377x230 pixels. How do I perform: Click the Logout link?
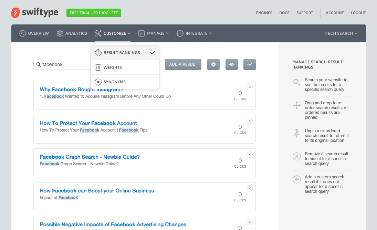[x=358, y=13]
